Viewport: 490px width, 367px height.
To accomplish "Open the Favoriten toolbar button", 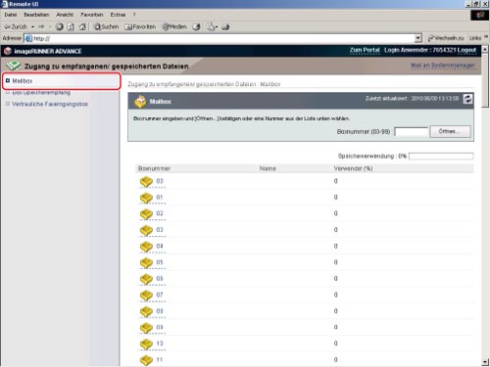I will 140,26.
